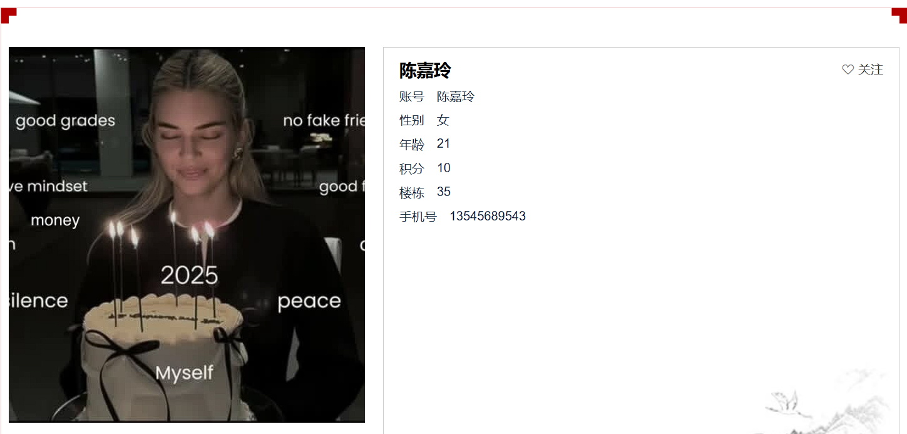This screenshot has height=434, width=907.
Task: Click the age value 21
Action: (444, 144)
